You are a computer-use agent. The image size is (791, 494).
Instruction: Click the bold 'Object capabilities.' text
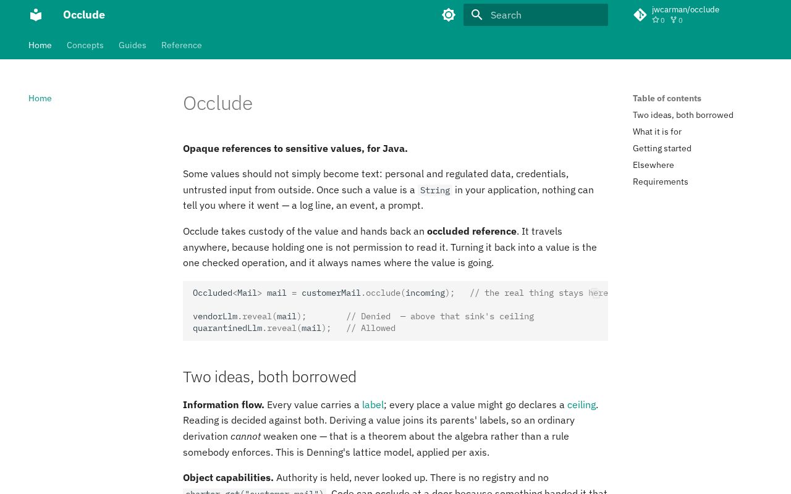point(228,477)
